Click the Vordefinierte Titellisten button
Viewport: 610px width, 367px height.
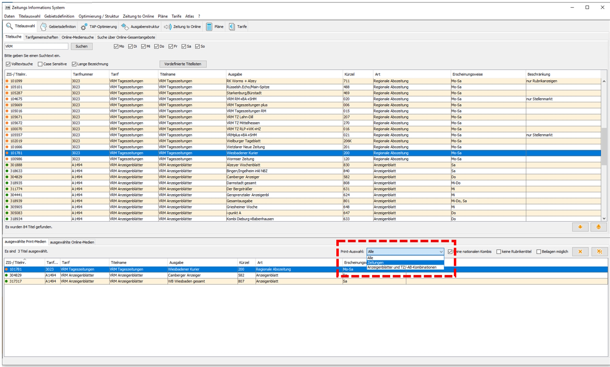click(183, 64)
